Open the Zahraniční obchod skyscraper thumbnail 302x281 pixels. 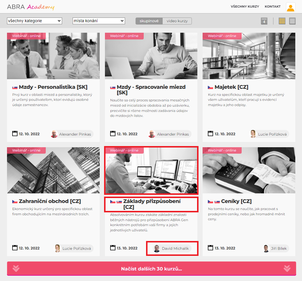click(53, 170)
